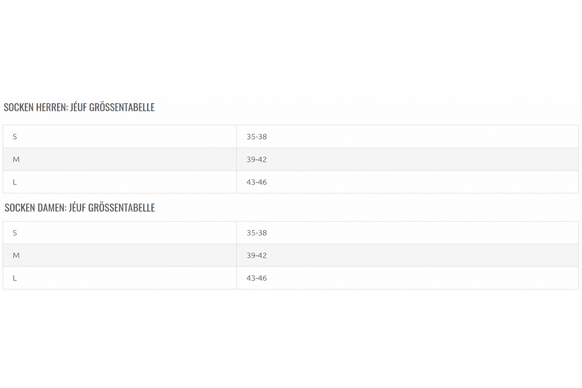Click 35-38 in Herren table
582x388 pixels.
(x=257, y=137)
